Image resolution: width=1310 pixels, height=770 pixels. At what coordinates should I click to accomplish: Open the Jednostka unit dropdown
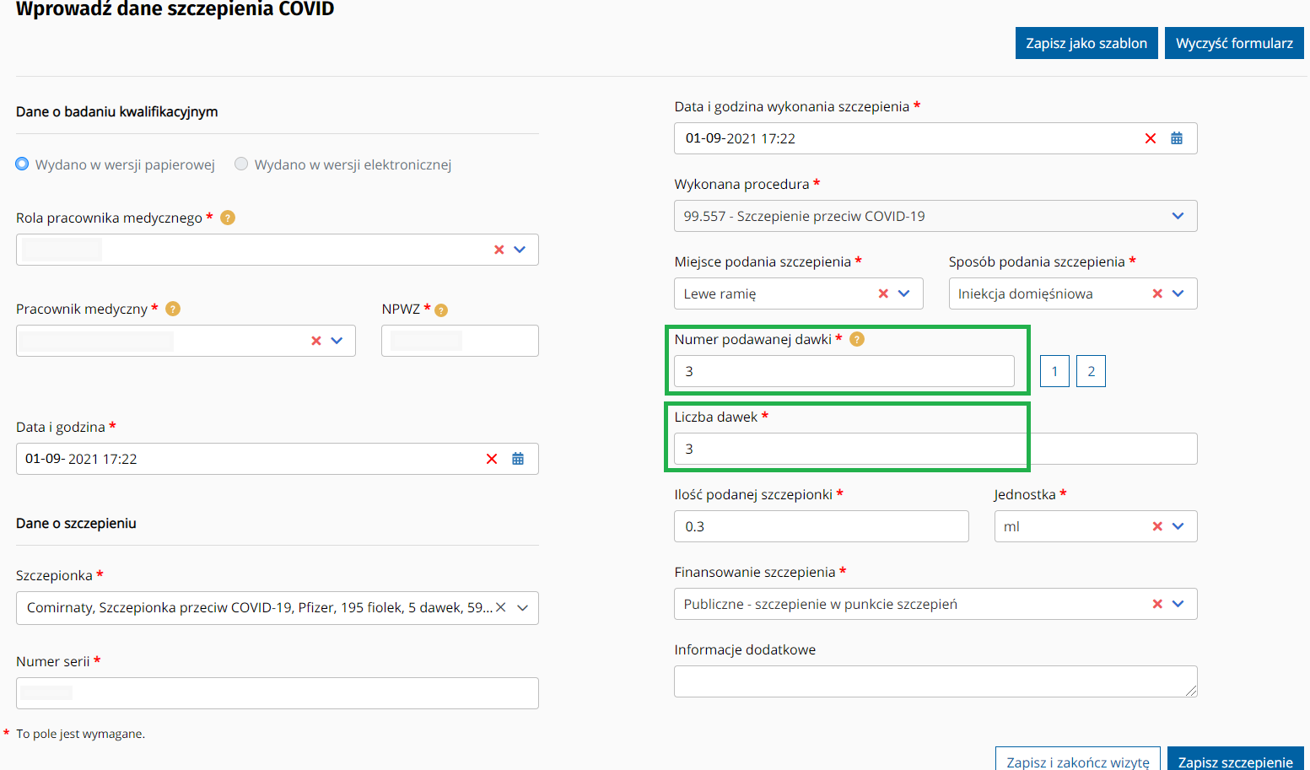pyautogui.click(x=1178, y=526)
